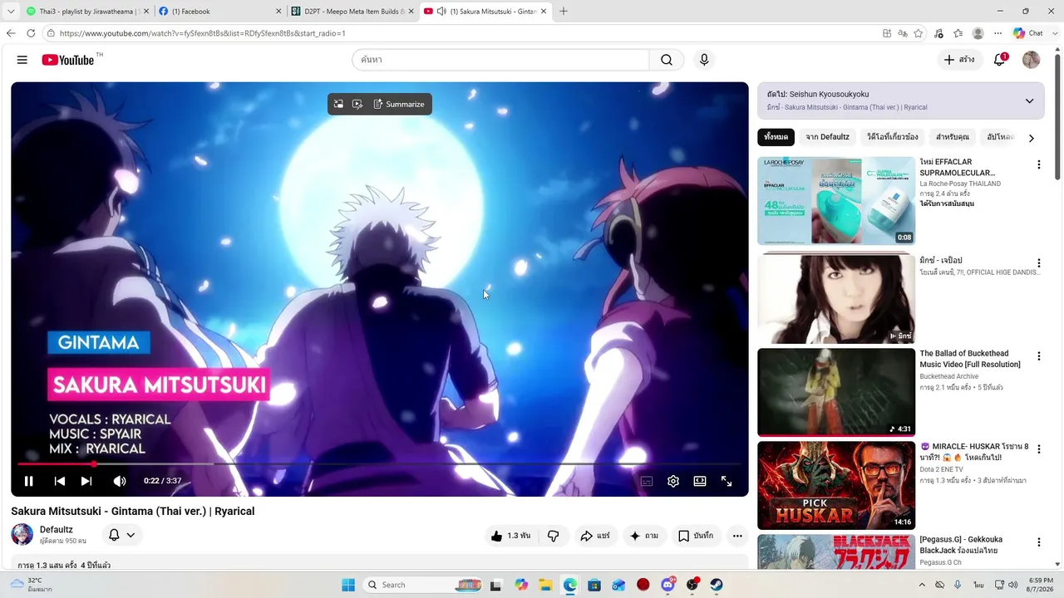Switch to the Facebook browser tab
1064x598 pixels.
click(218, 12)
